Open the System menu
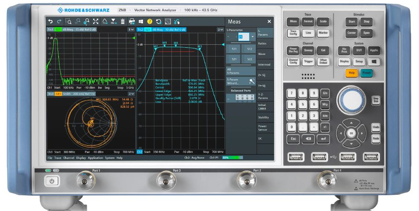This screenshot has height=211, width=419. click(x=110, y=158)
